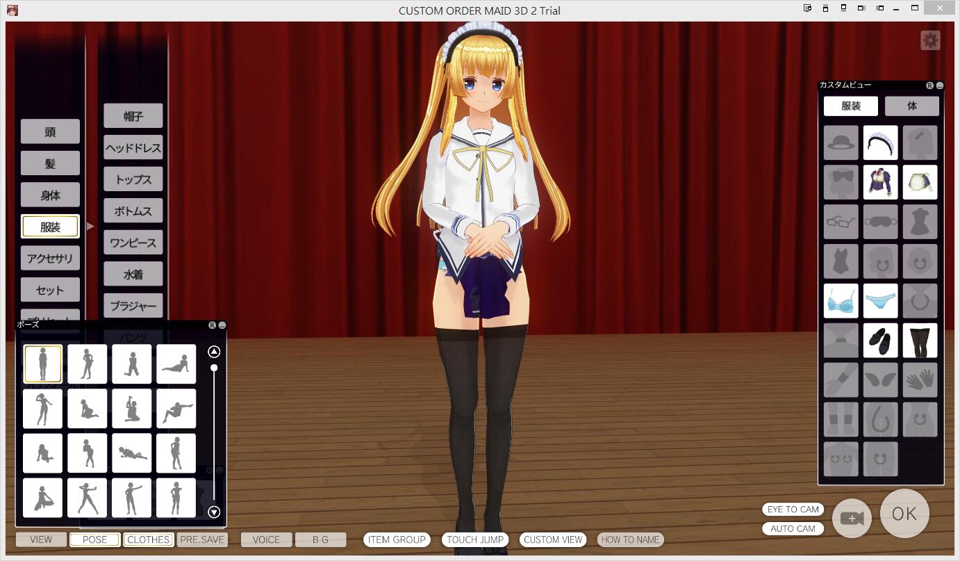The image size is (960, 561).
Task: Select the maid headdress item slot
Action: click(881, 143)
